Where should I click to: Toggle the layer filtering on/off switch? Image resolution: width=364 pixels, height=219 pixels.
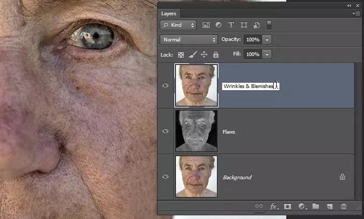click(269, 25)
